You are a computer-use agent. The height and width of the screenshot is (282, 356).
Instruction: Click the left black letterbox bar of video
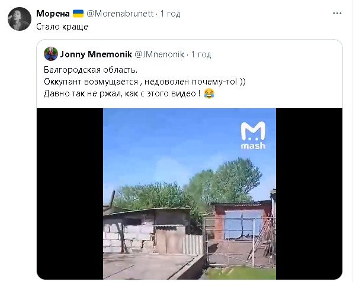coord(70,194)
